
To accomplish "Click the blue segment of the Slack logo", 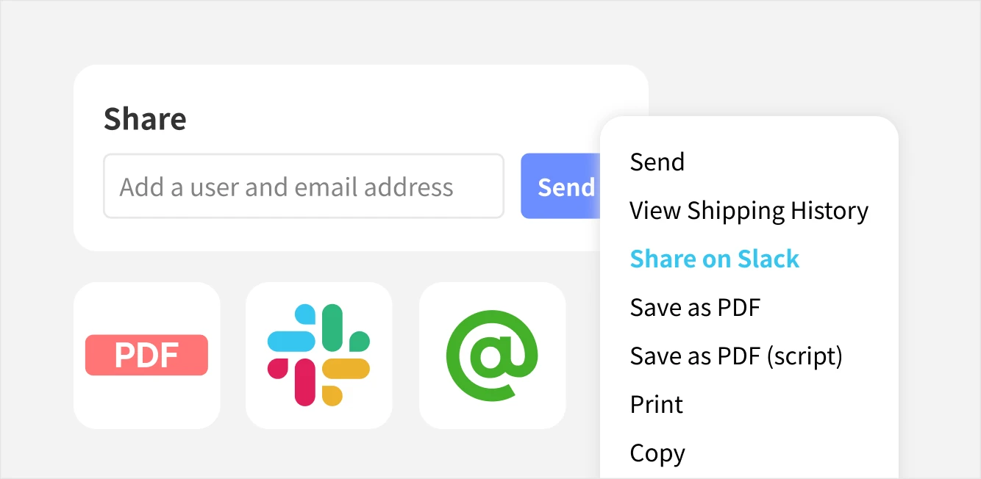I will coord(292,339).
